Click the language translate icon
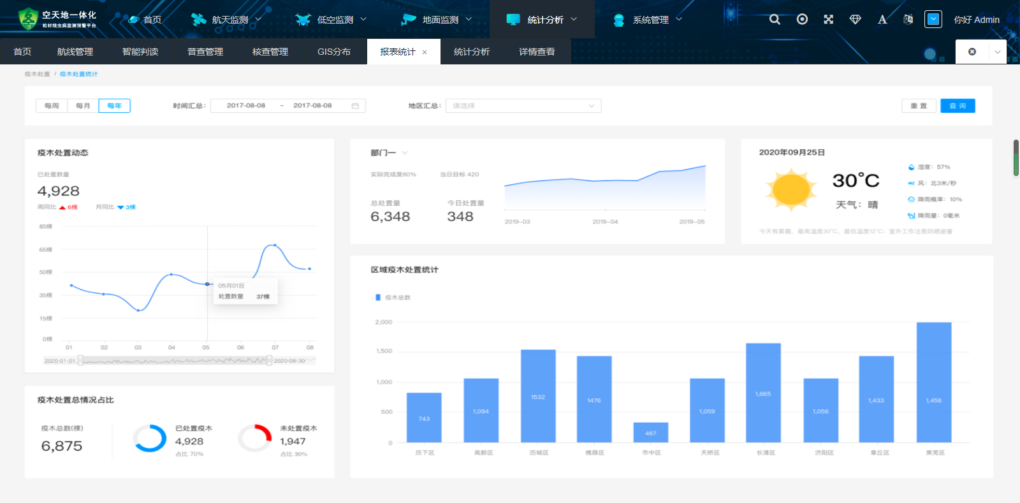The height and width of the screenshot is (503, 1020). pos(908,20)
